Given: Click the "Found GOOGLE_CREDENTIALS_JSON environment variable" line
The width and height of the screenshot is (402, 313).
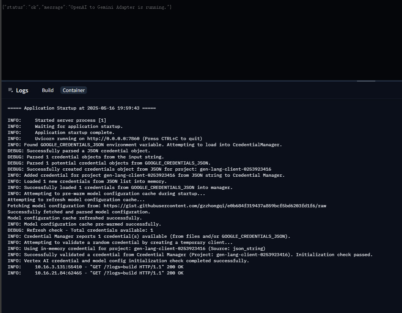Looking at the screenshot, I should [x=145, y=145].
